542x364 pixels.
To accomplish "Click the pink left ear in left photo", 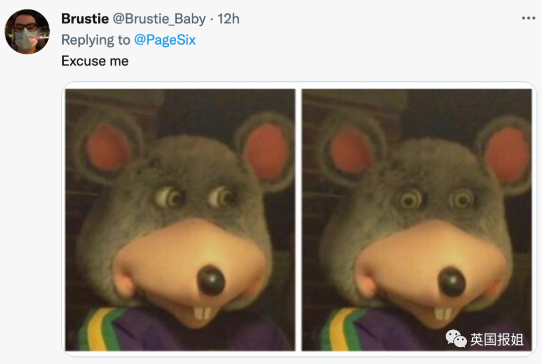I will (107, 148).
